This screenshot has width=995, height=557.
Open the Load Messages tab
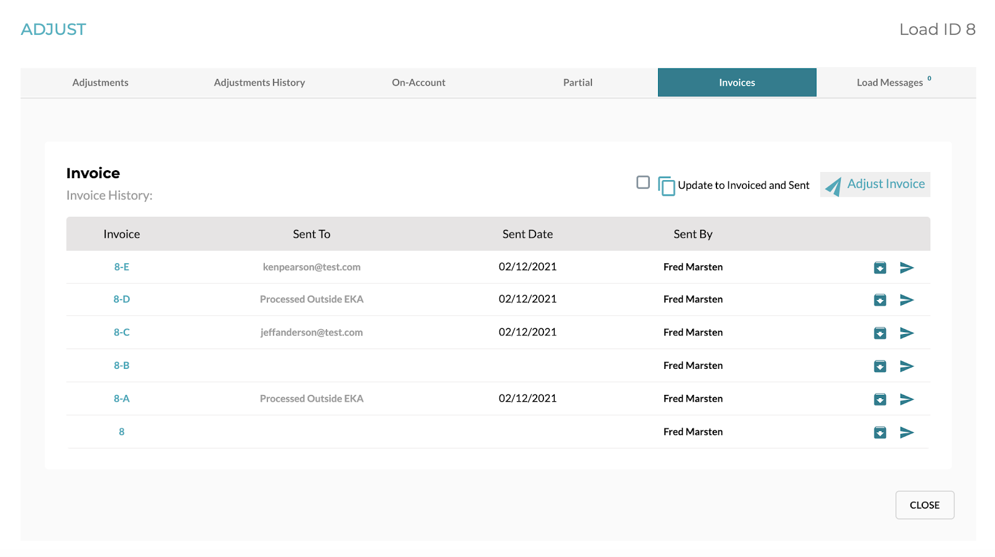click(x=895, y=83)
